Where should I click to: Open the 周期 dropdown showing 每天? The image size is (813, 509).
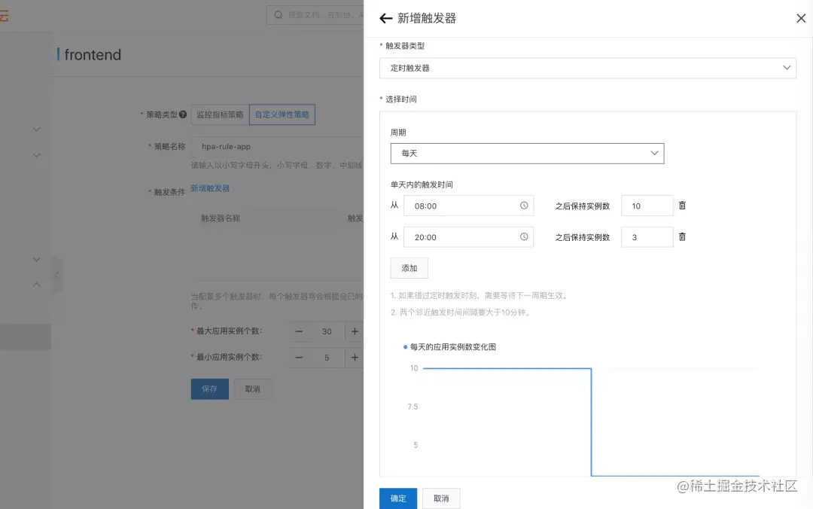point(527,154)
